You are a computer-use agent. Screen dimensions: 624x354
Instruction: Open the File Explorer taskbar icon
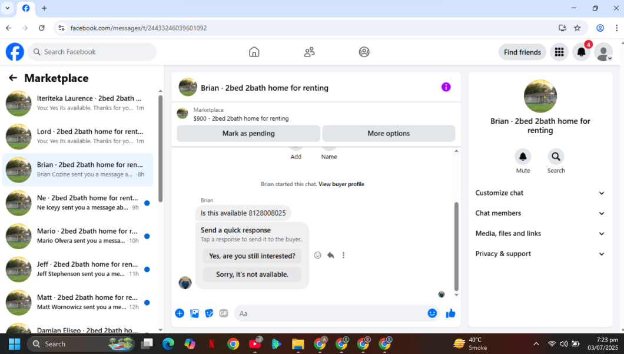298,343
